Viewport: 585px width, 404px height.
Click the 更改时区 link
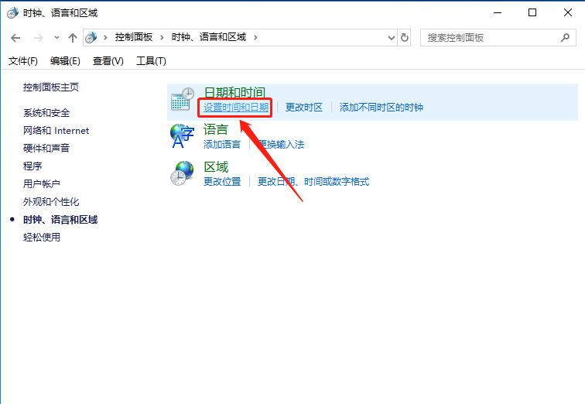click(303, 108)
